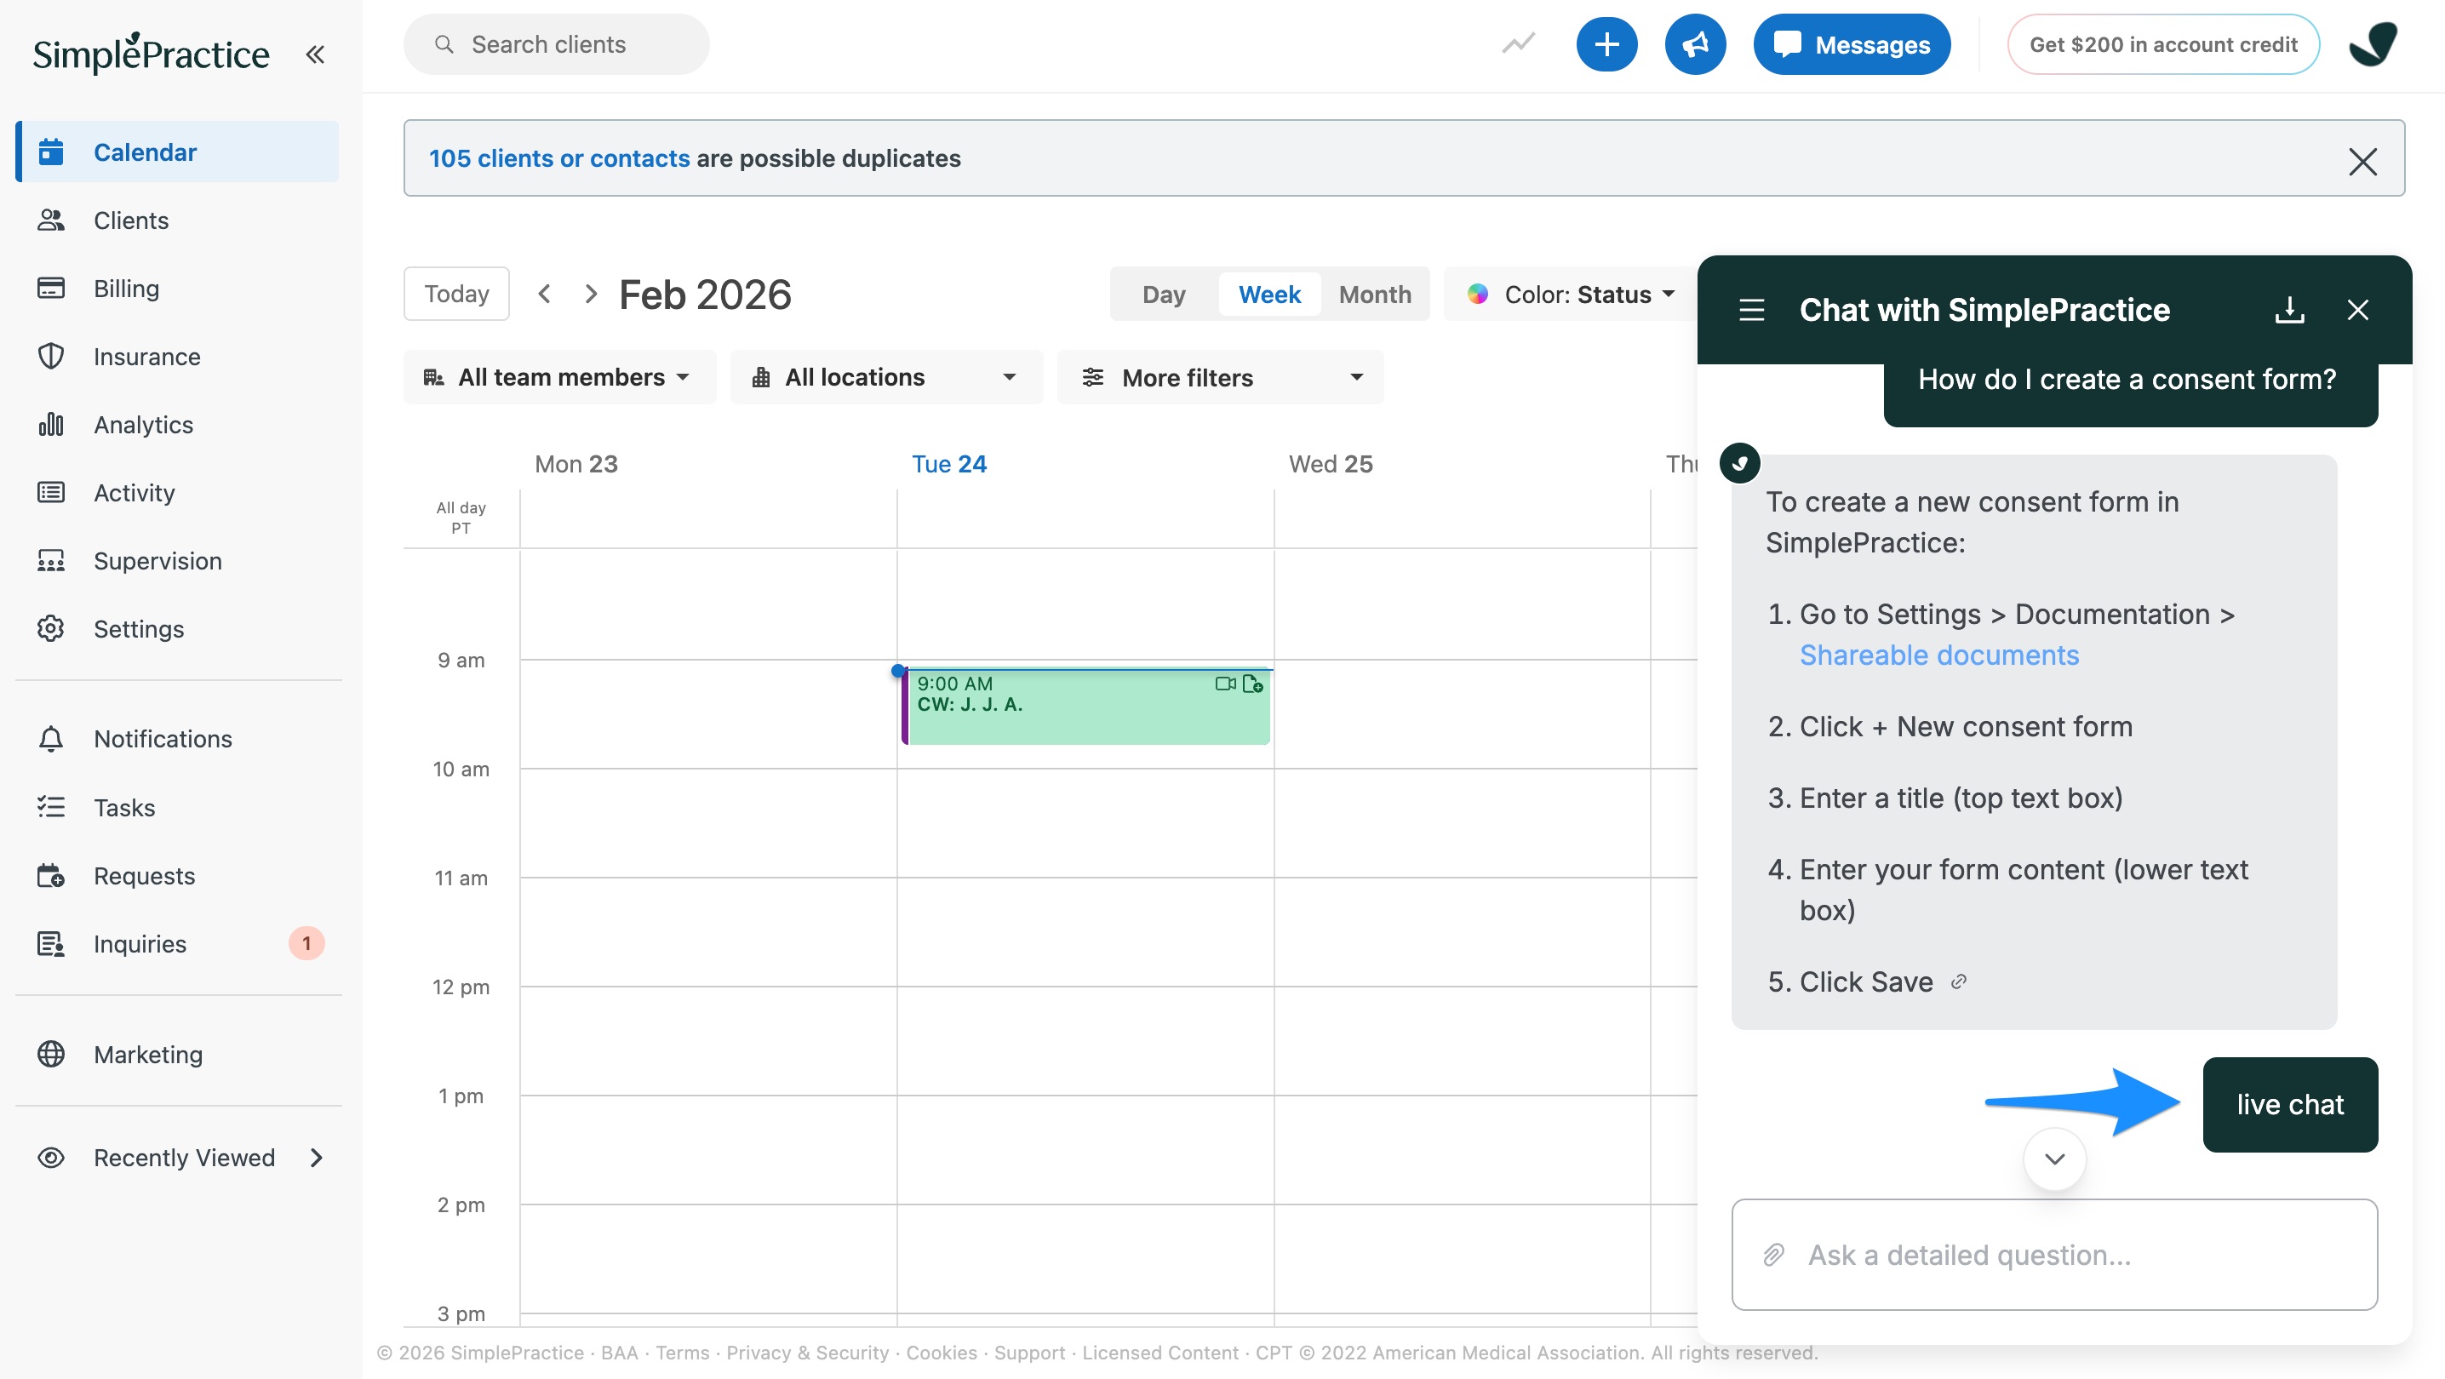
Task: Open Analytics in the sidebar
Action: 177,424
